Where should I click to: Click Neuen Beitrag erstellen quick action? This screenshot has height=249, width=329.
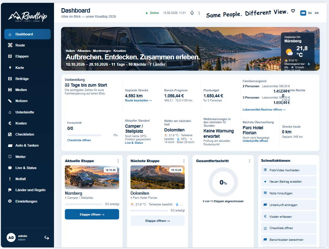(x=289, y=182)
